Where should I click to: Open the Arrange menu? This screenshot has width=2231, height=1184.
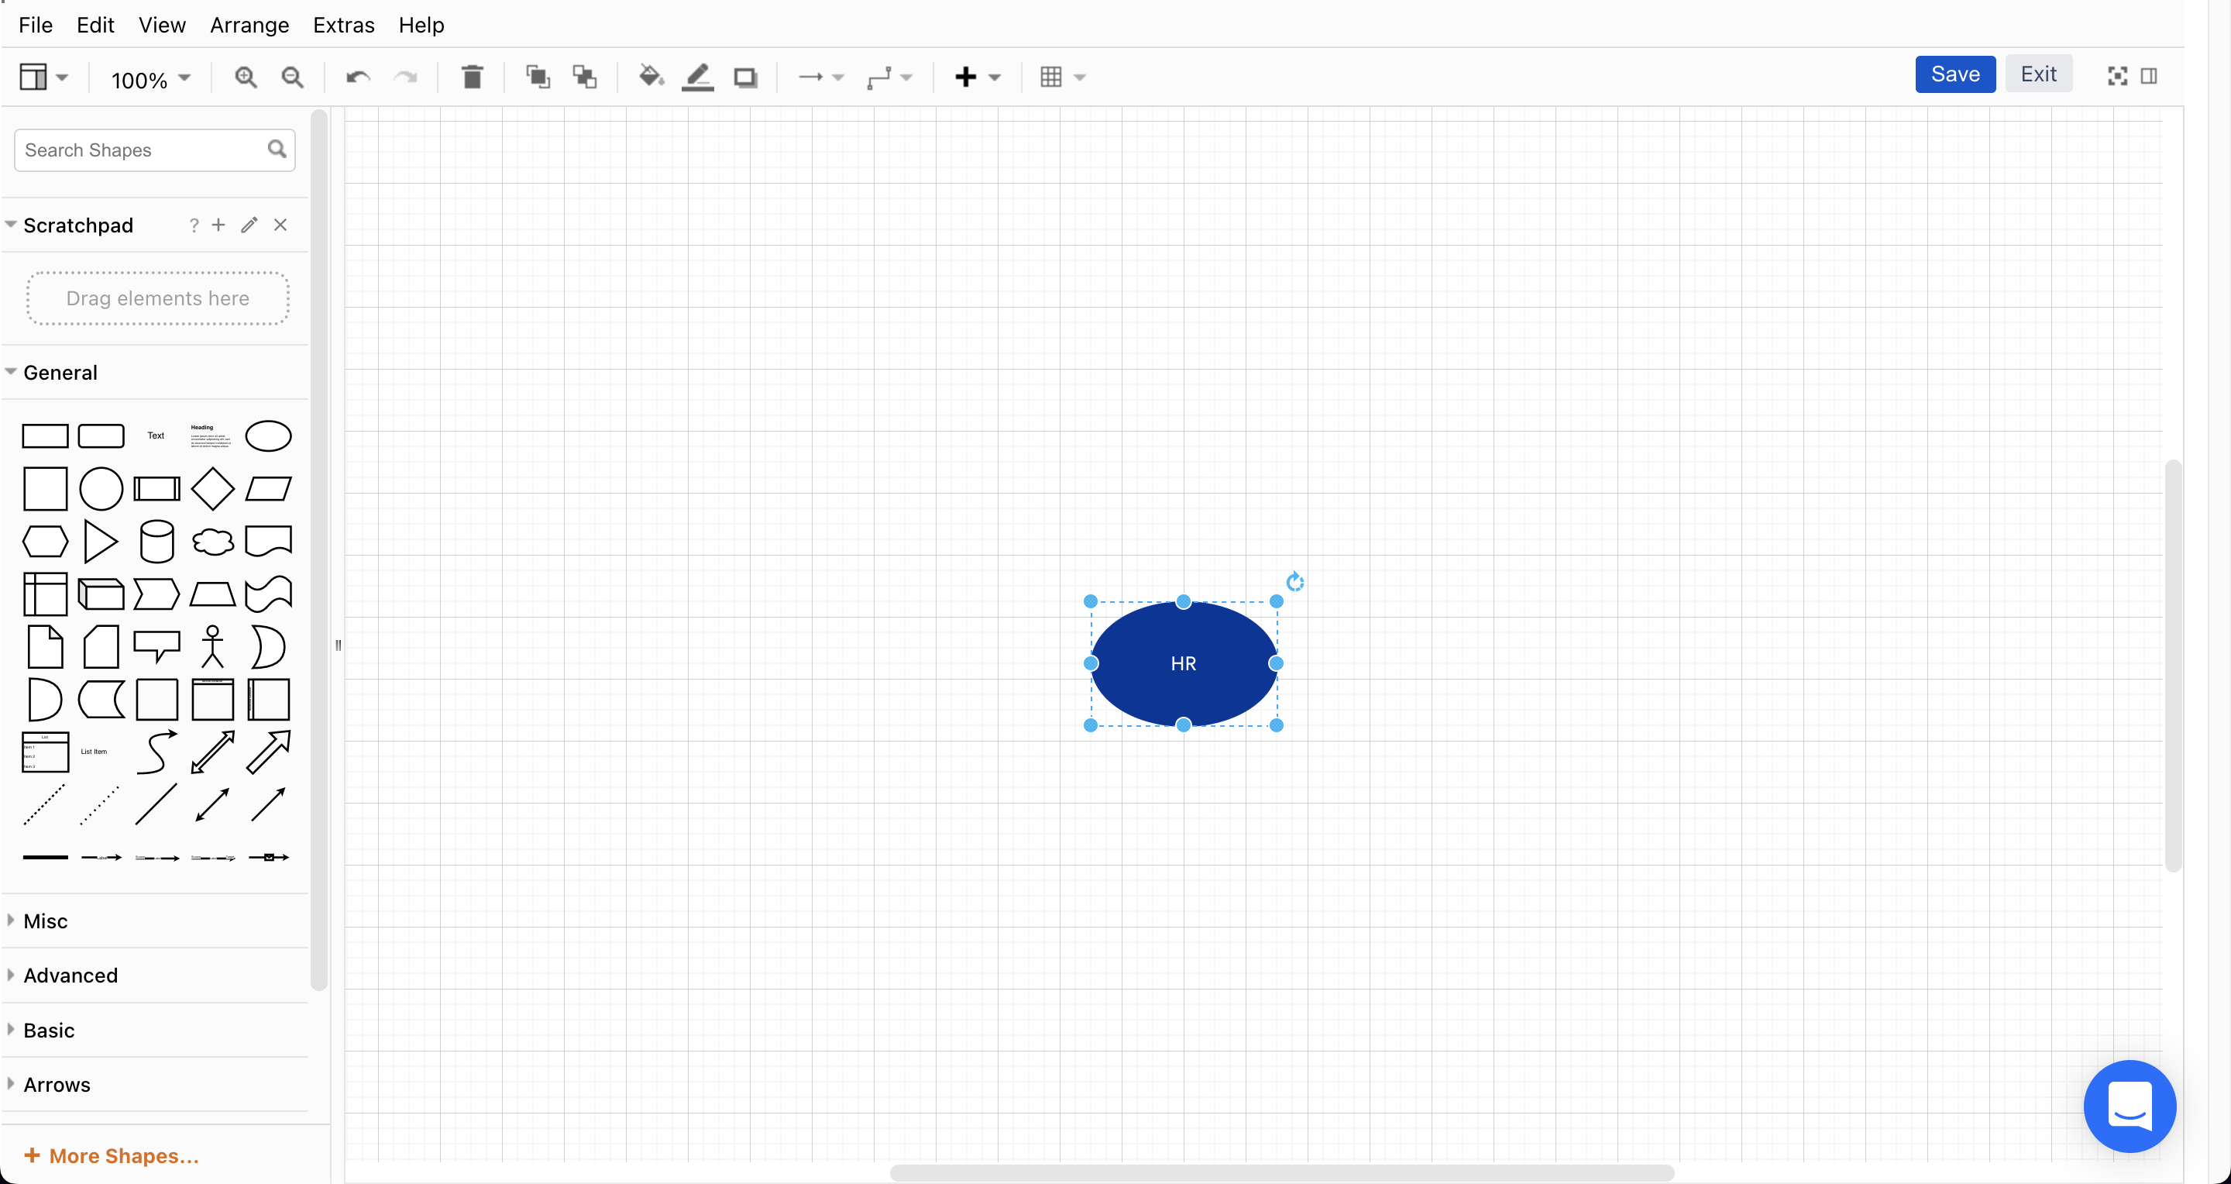tap(249, 25)
